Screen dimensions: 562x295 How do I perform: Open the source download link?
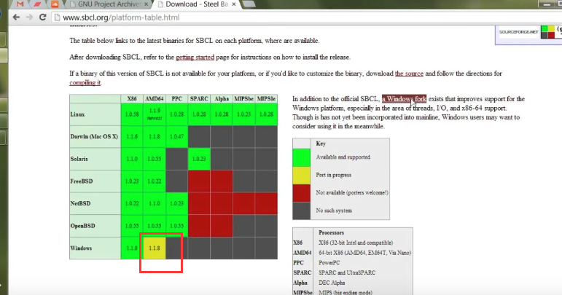(x=409, y=74)
